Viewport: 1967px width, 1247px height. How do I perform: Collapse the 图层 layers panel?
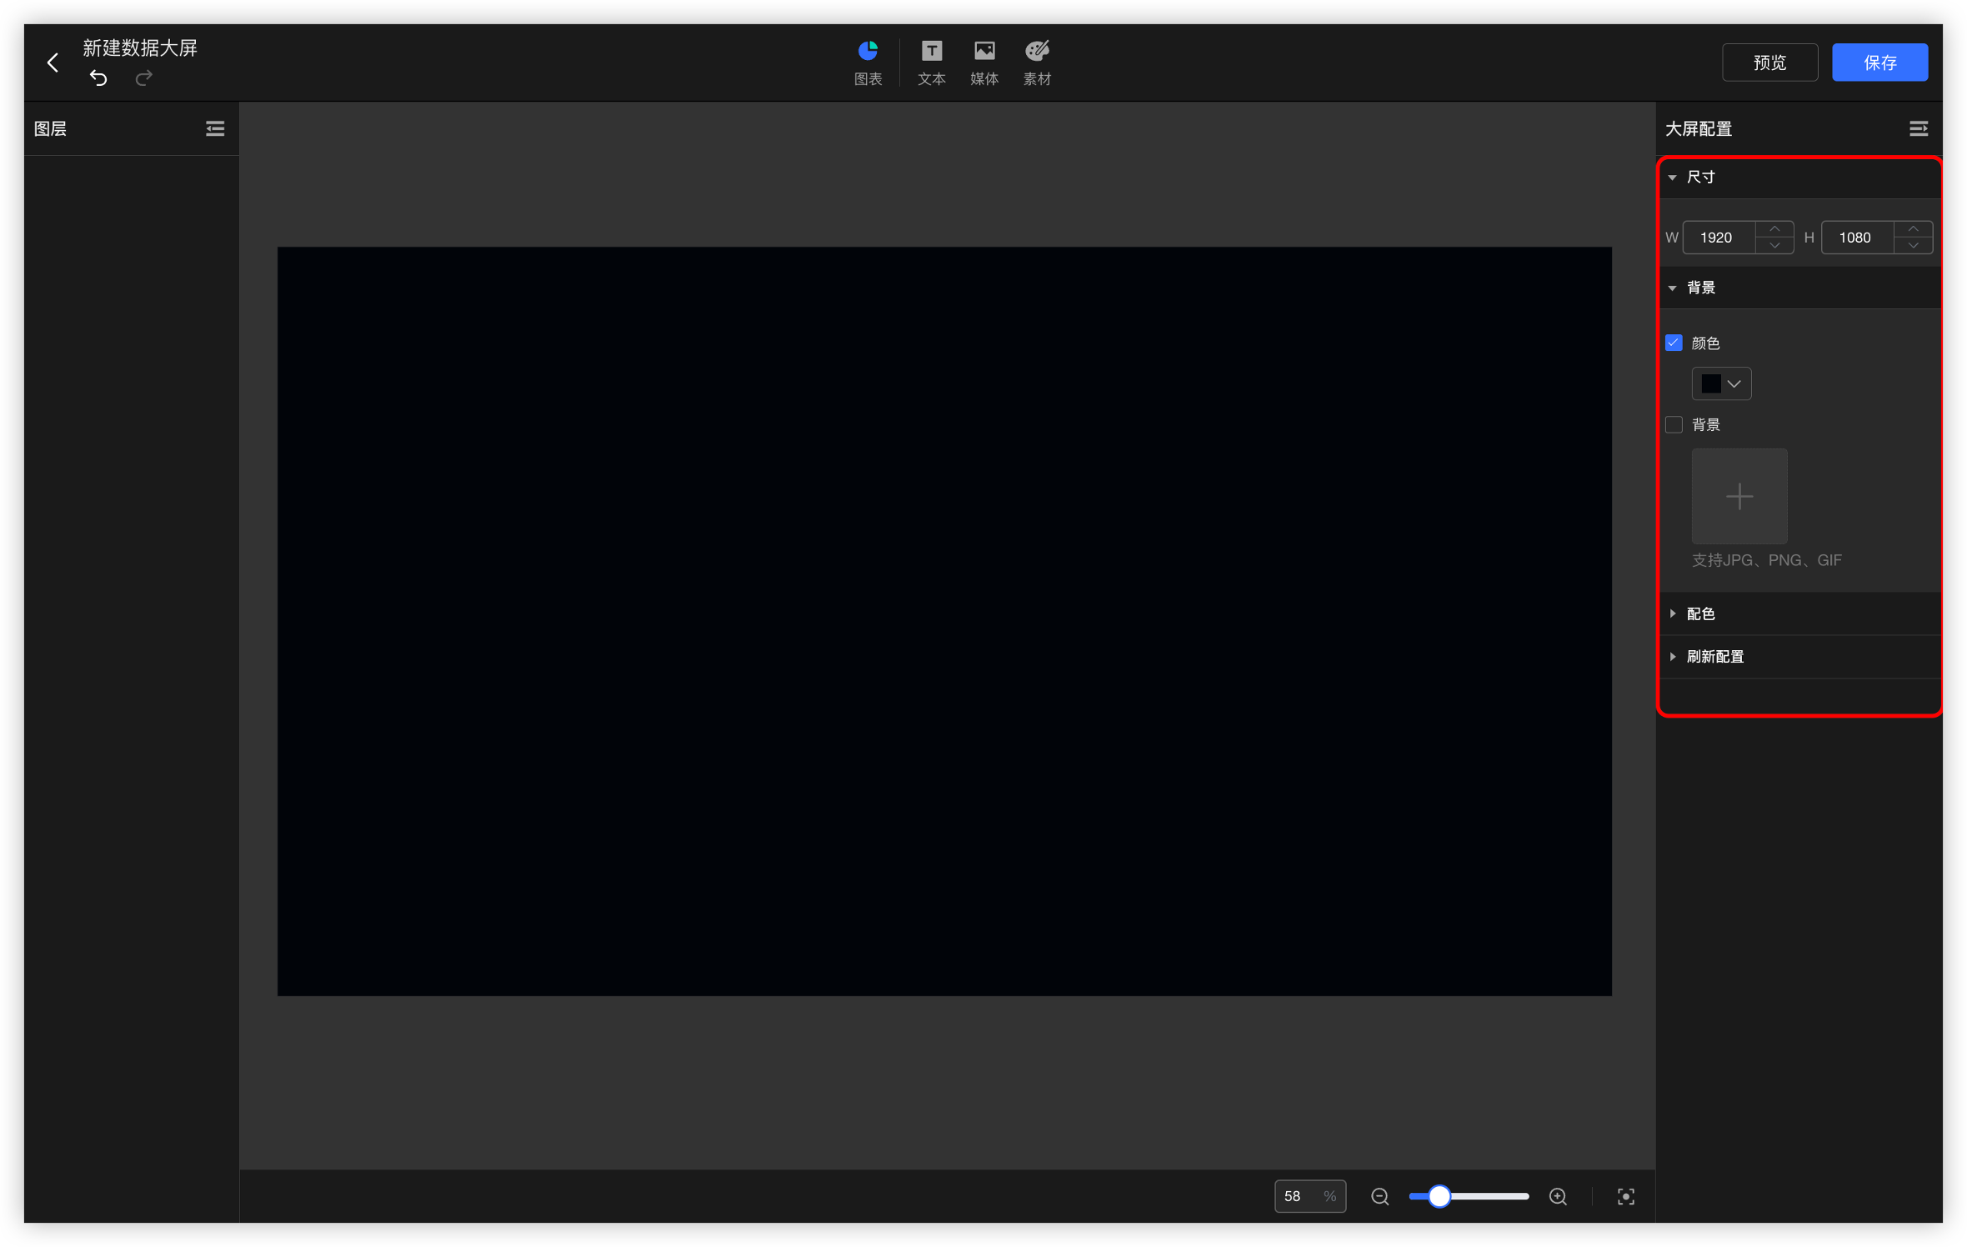point(215,128)
